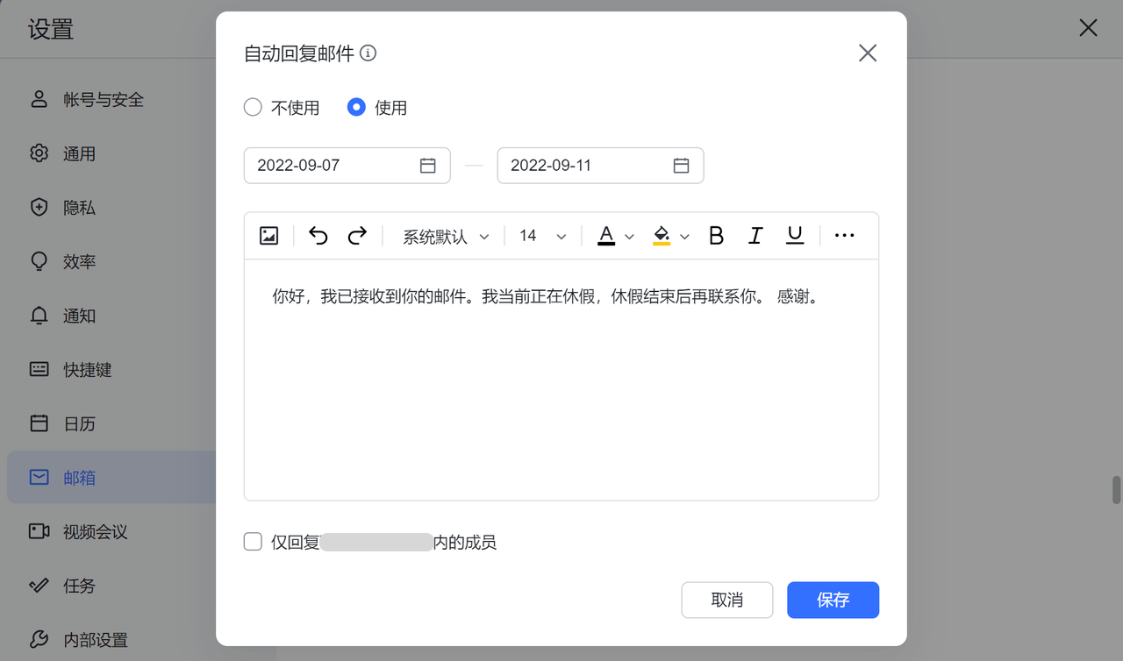Click the redo icon
1123x661 pixels.
point(356,235)
